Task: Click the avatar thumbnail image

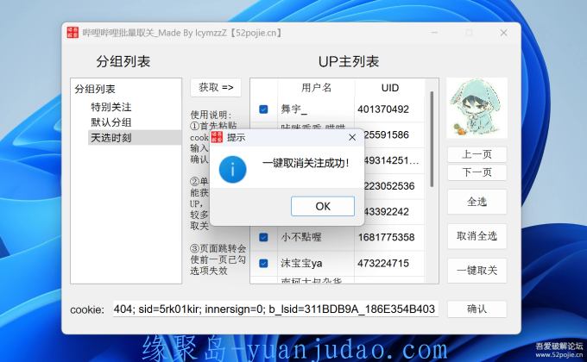Action: click(x=477, y=108)
